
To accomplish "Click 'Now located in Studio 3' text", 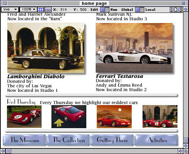I will point(122,19).
